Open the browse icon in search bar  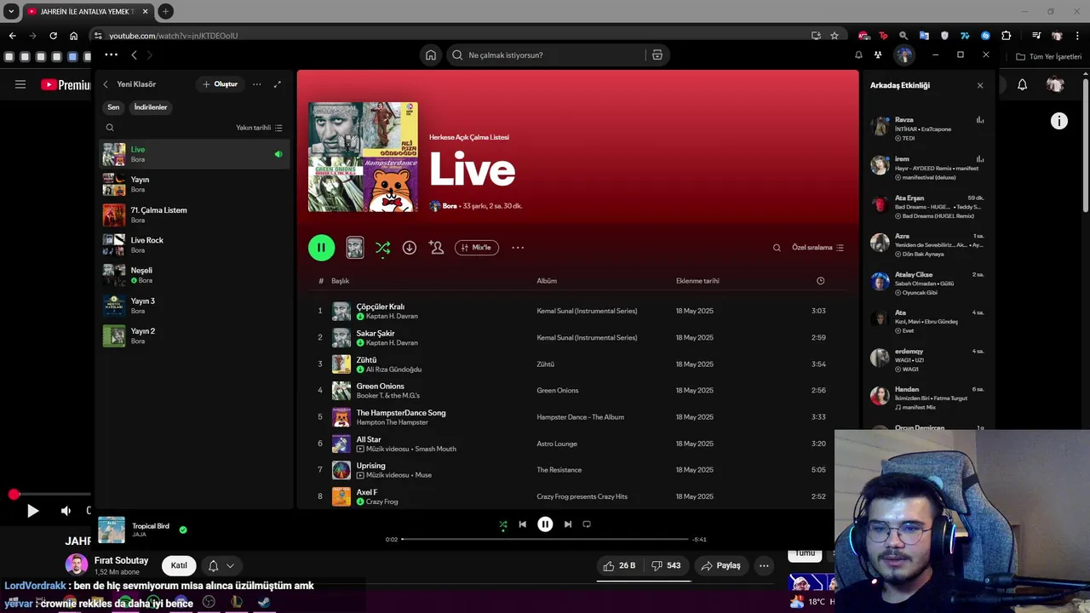657,55
